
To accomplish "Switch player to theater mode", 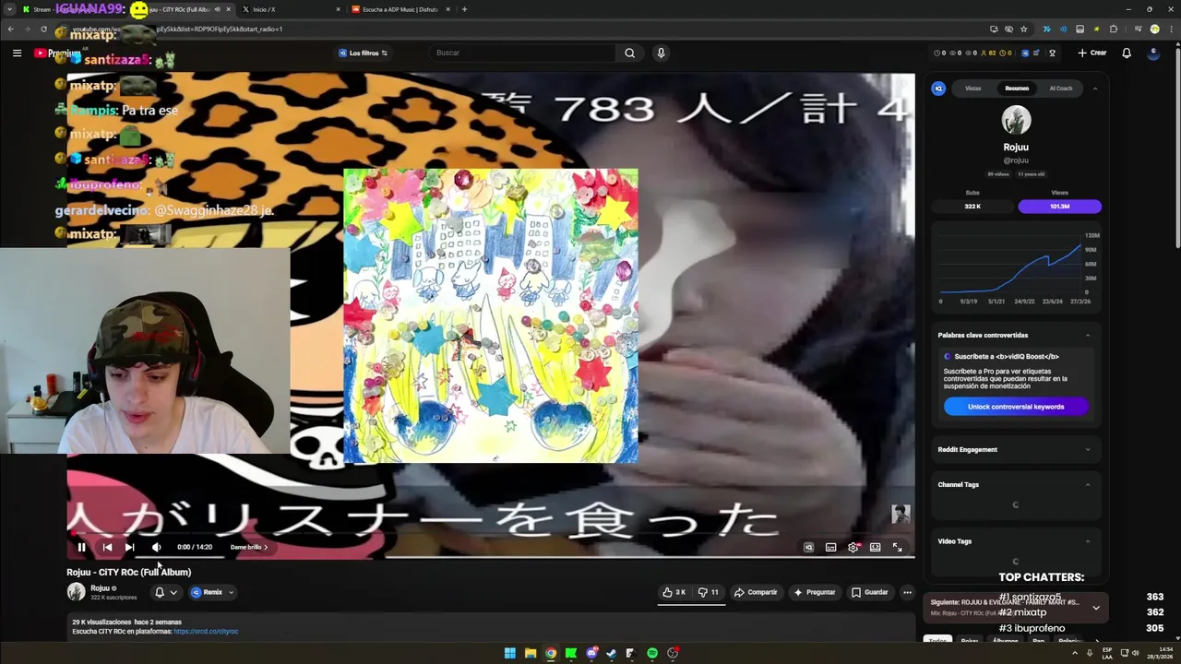I will tap(875, 547).
